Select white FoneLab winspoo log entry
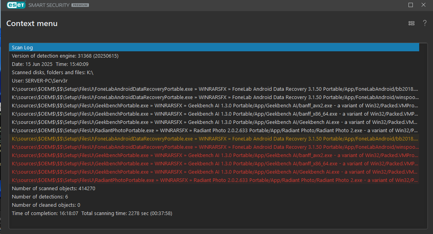433x234 pixels. click(214, 97)
